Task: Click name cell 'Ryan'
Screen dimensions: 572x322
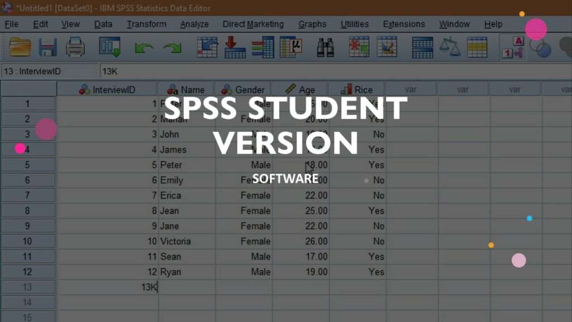Action: click(x=187, y=272)
